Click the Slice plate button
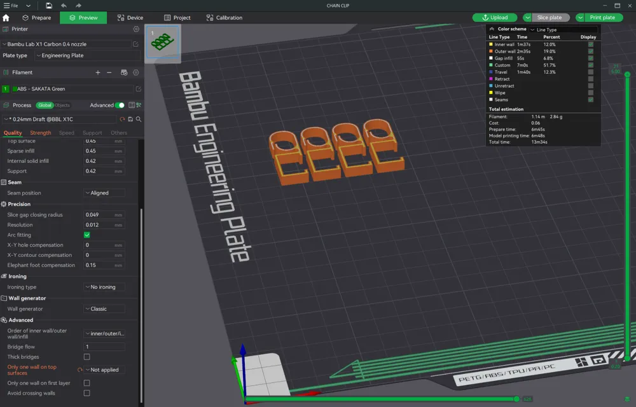Image resolution: width=636 pixels, height=407 pixels. (550, 17)
